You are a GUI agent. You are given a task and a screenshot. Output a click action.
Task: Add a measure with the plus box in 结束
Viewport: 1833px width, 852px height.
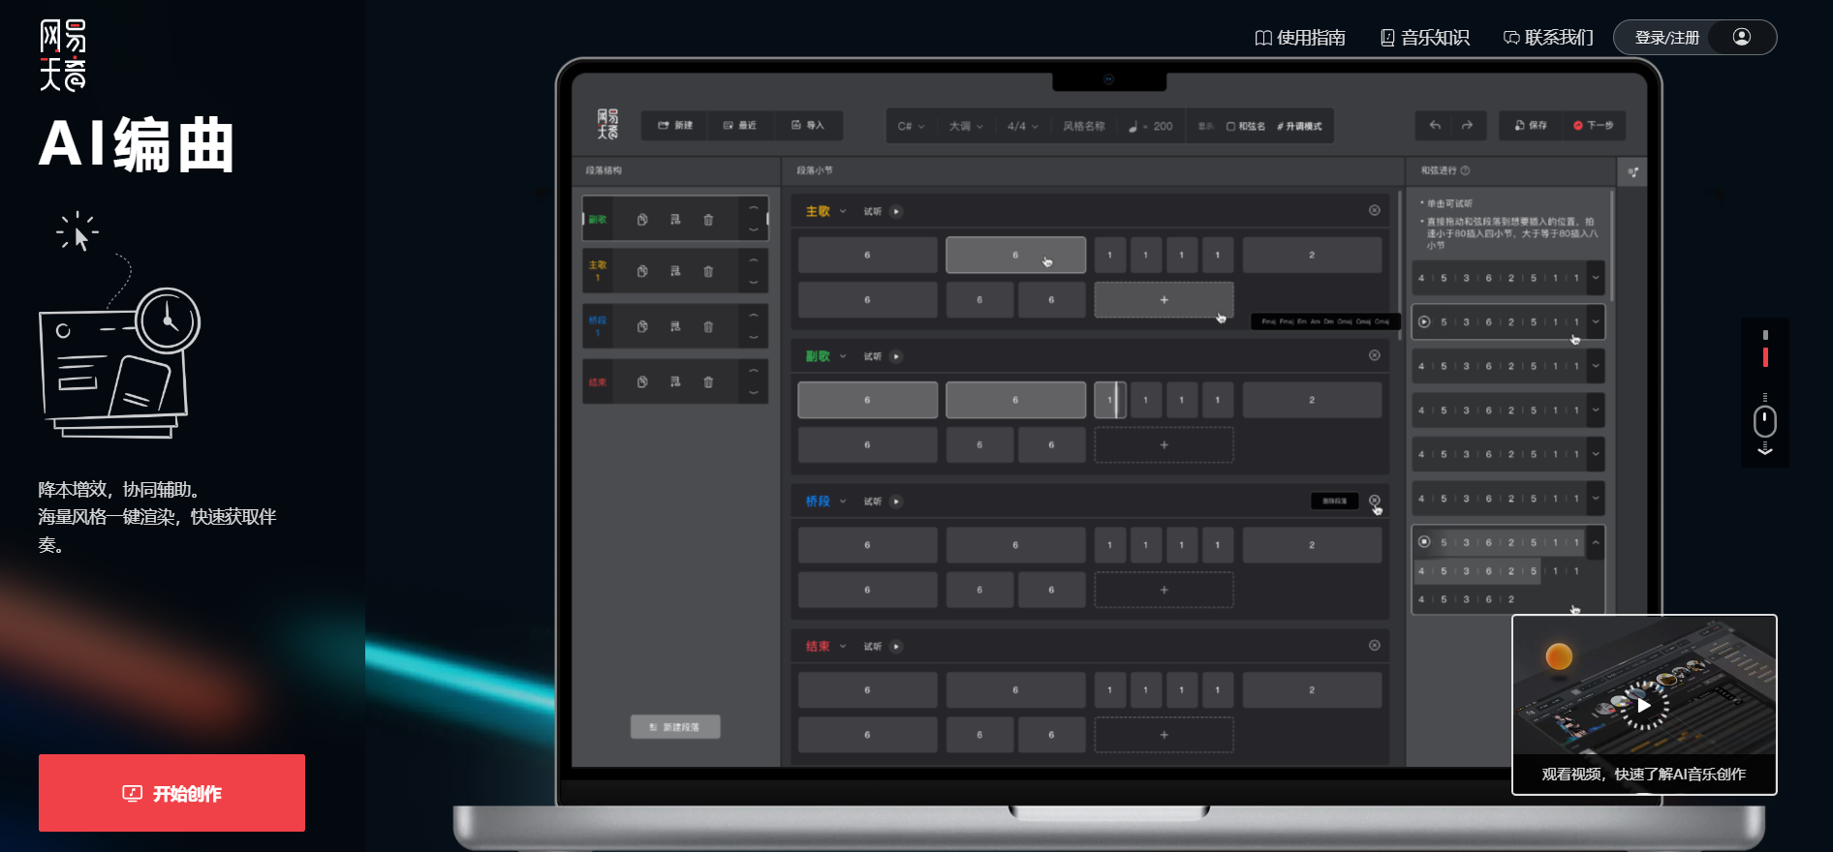1164,735
